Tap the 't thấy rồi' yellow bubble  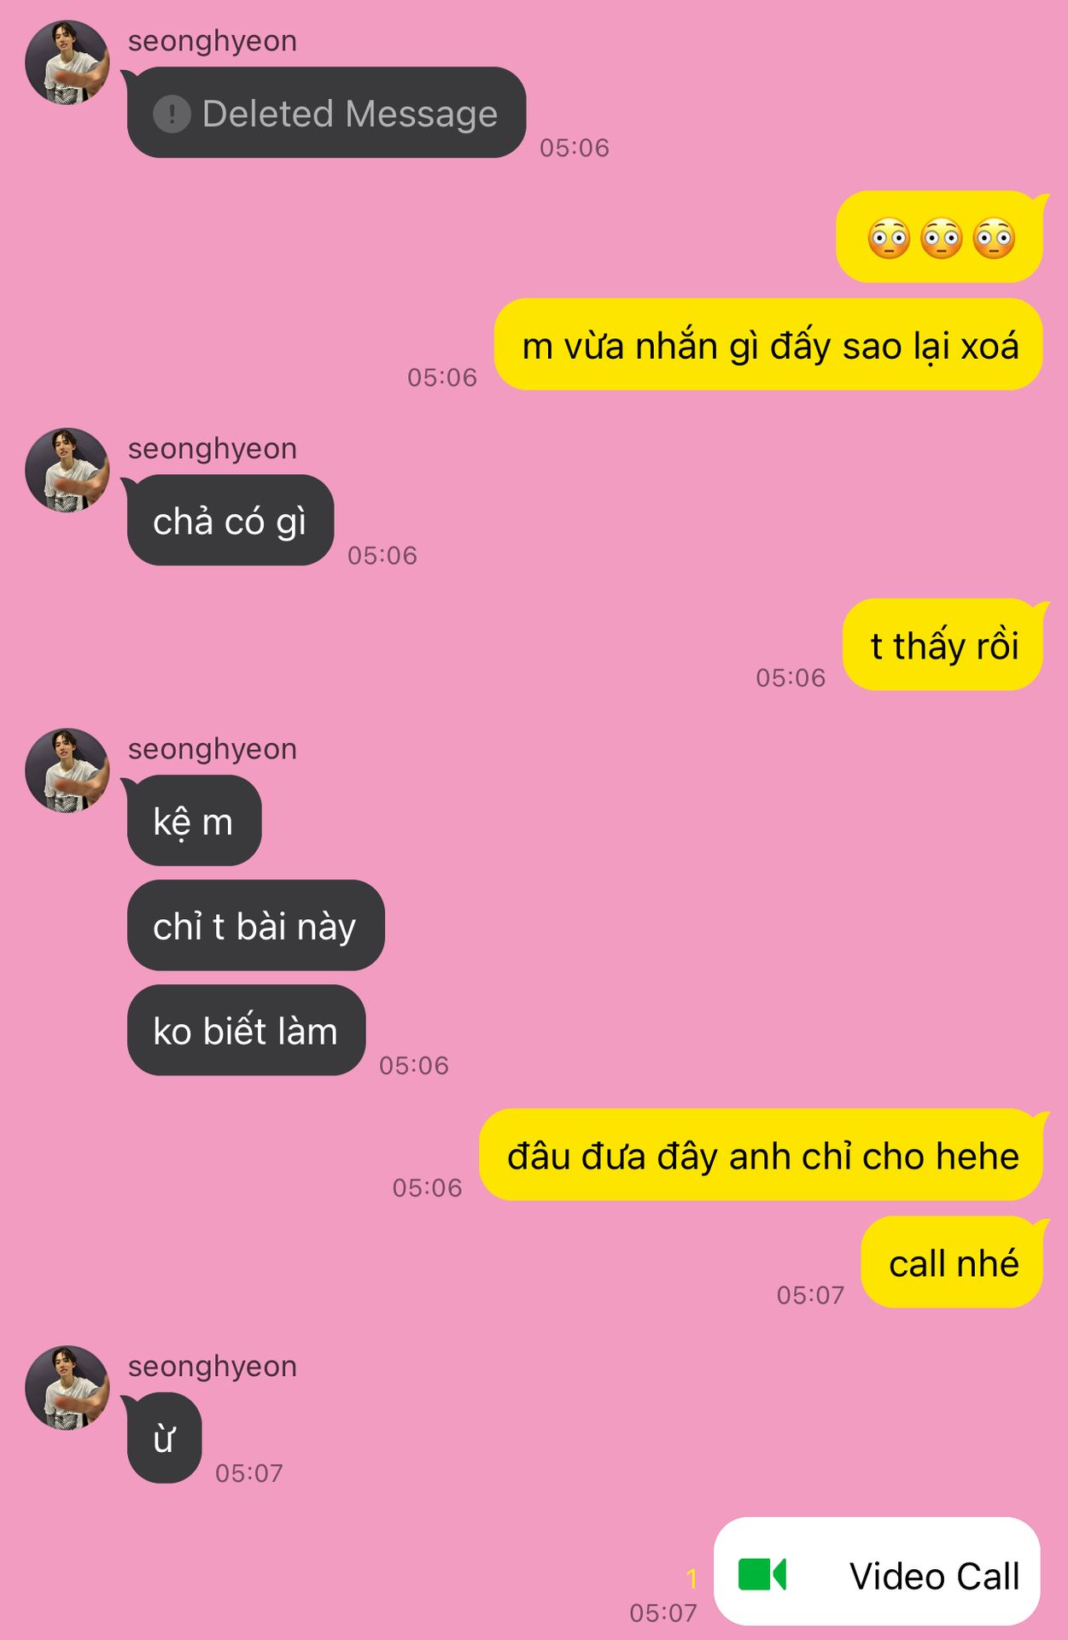(943, 645)
